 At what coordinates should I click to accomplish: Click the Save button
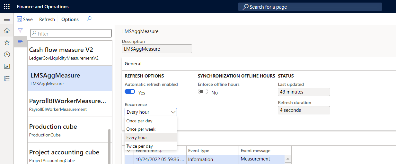click(x=25, y=20)
